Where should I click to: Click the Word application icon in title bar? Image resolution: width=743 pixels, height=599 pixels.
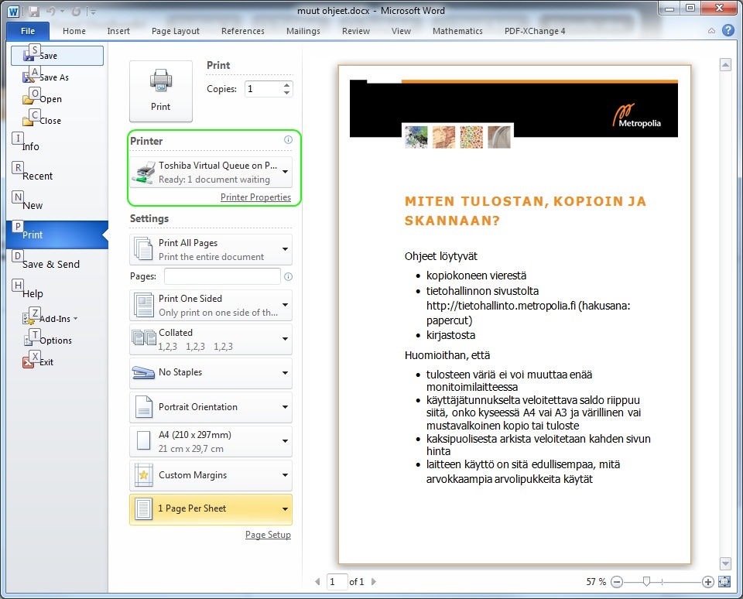coord(14,12)
